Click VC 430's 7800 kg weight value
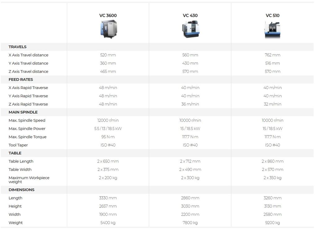 [x=190, y=223]
